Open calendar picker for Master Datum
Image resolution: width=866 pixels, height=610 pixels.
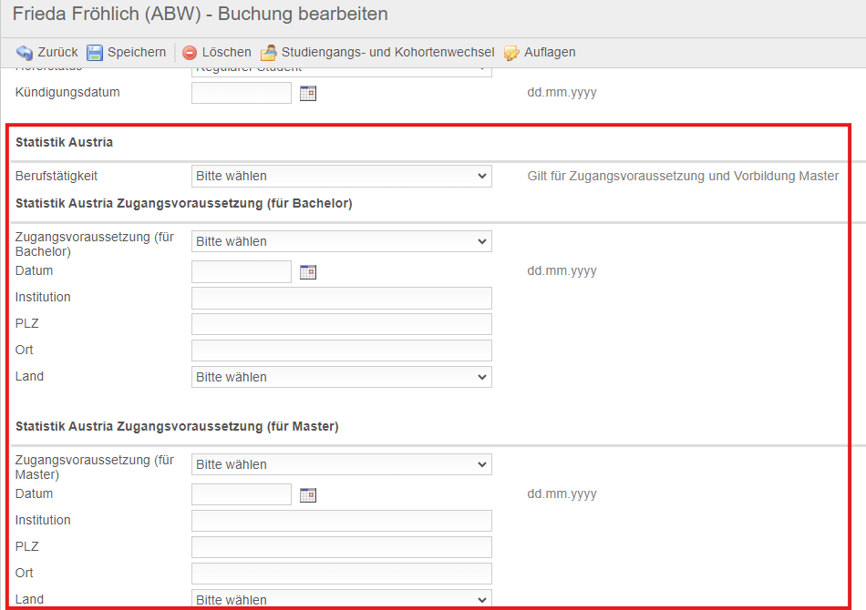point(308,494)
